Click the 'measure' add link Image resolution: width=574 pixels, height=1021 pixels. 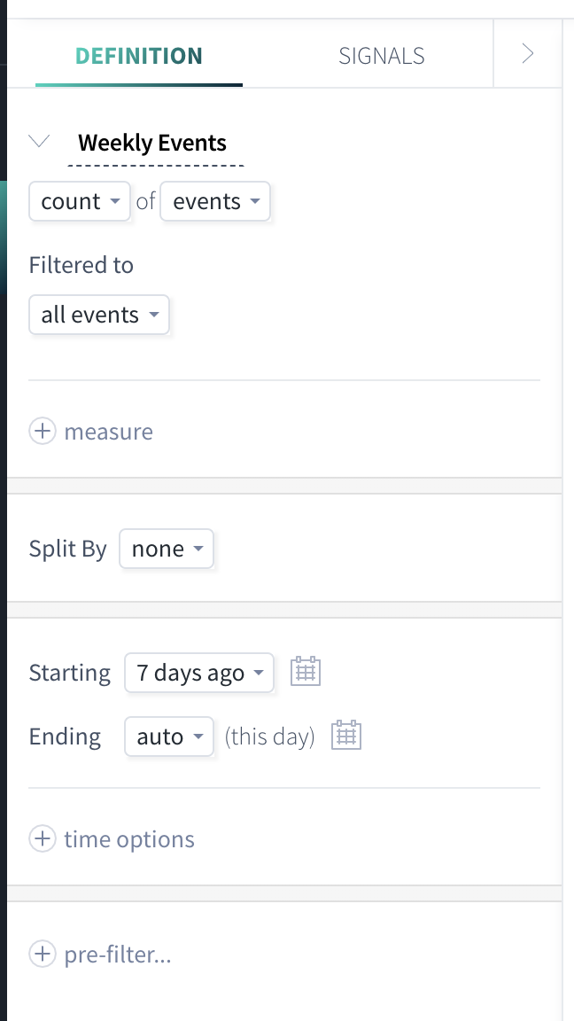pos(108,432)
